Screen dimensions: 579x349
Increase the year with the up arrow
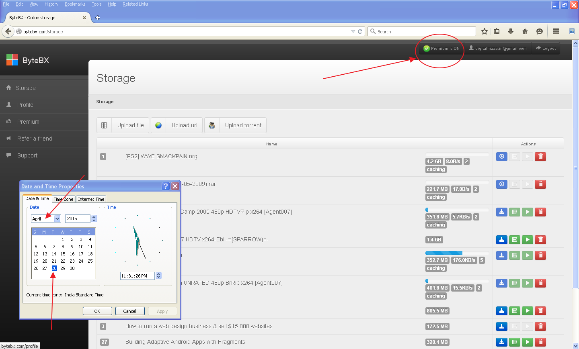coord(94,217)
